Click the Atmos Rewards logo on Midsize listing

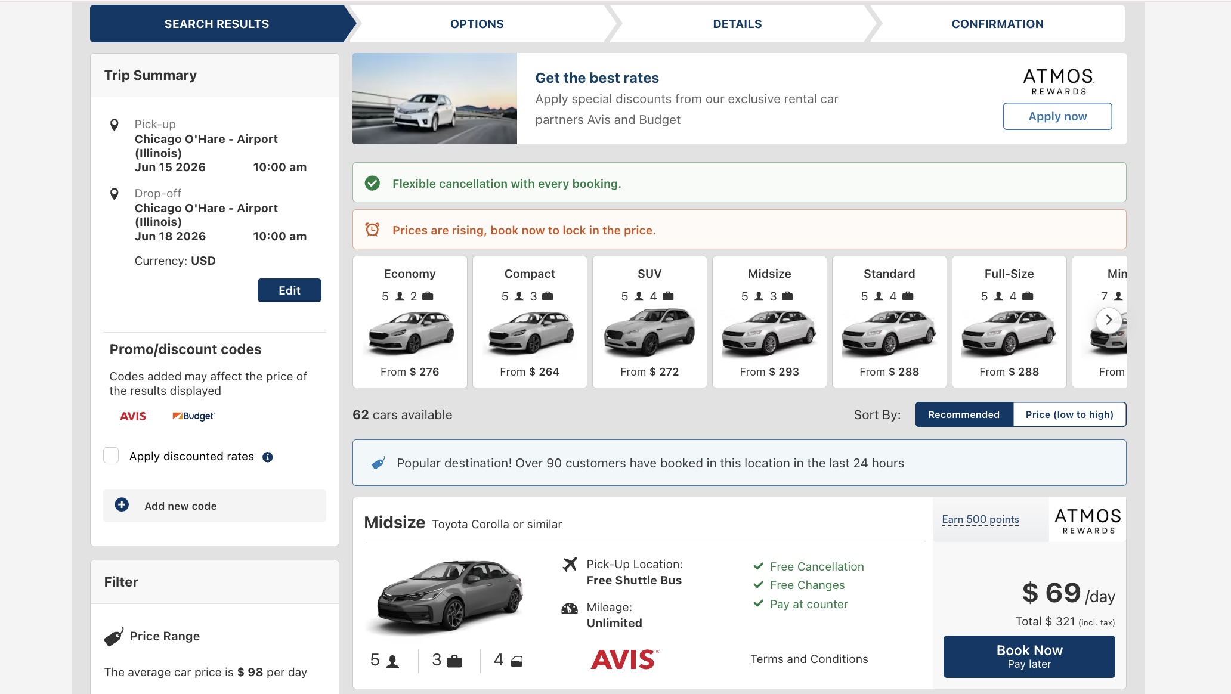(1088, 520)
